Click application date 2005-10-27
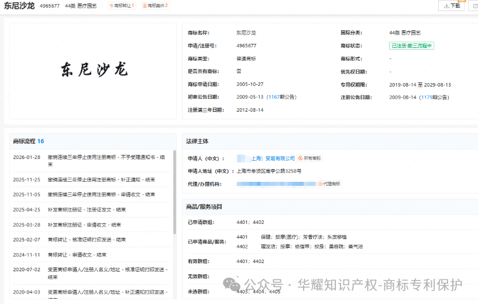Screen dimensions: 478x304 [250, 84]
